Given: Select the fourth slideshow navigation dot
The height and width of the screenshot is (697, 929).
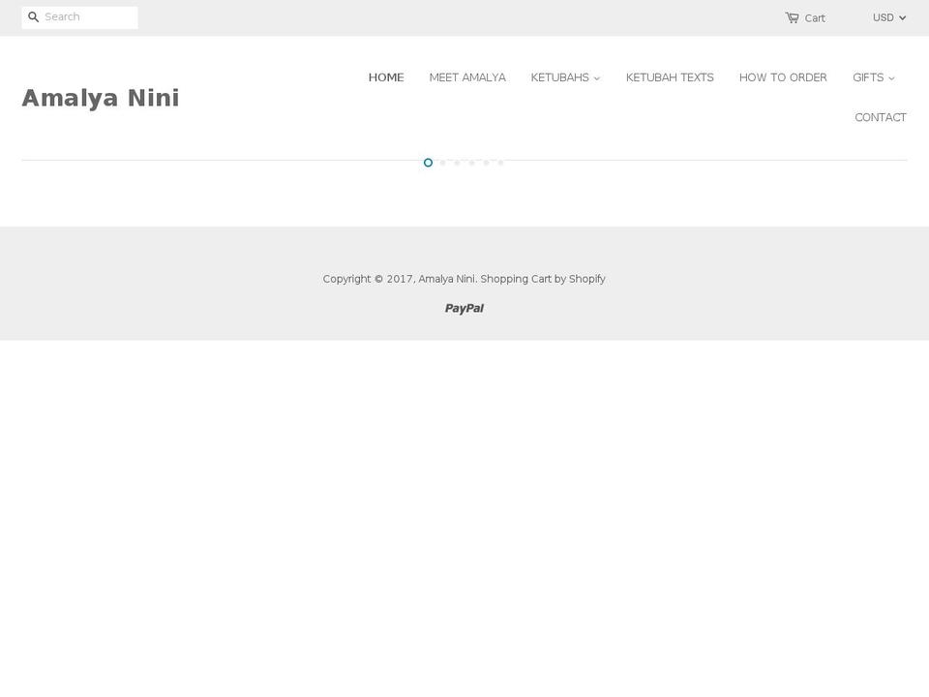Looking at the screenshot, I should pyautogui.click(x=471, y=163).
